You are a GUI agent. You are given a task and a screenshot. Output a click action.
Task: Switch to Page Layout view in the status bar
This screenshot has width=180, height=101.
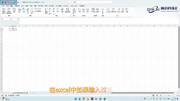pyautogui.click(x=157, y=95)
